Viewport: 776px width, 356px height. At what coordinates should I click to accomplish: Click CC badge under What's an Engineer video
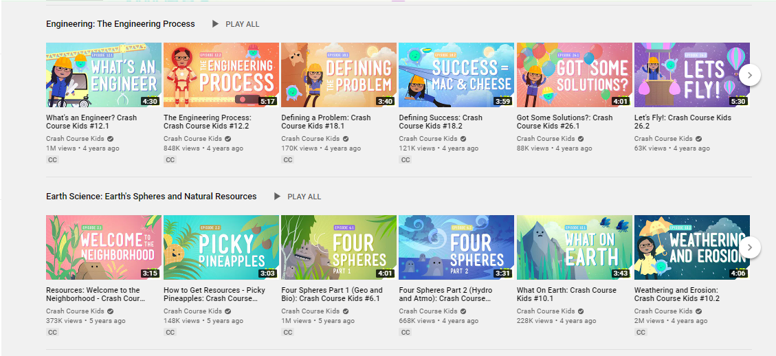[x=52, y=160]
